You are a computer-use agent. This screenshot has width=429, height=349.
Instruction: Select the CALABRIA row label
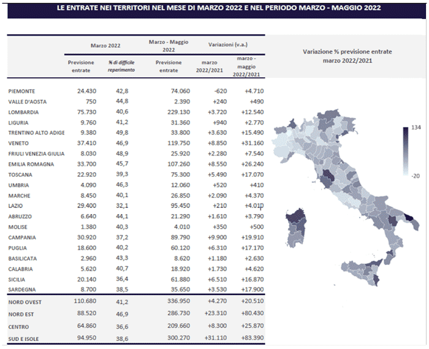(x=20, y=269)
